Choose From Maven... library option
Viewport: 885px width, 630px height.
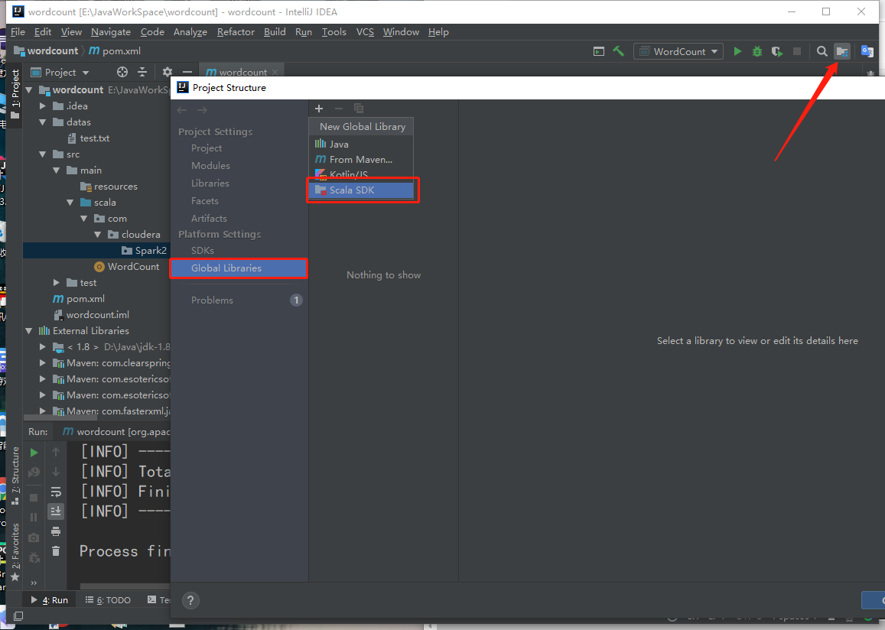pyautogui.click(x=361, y=160)
